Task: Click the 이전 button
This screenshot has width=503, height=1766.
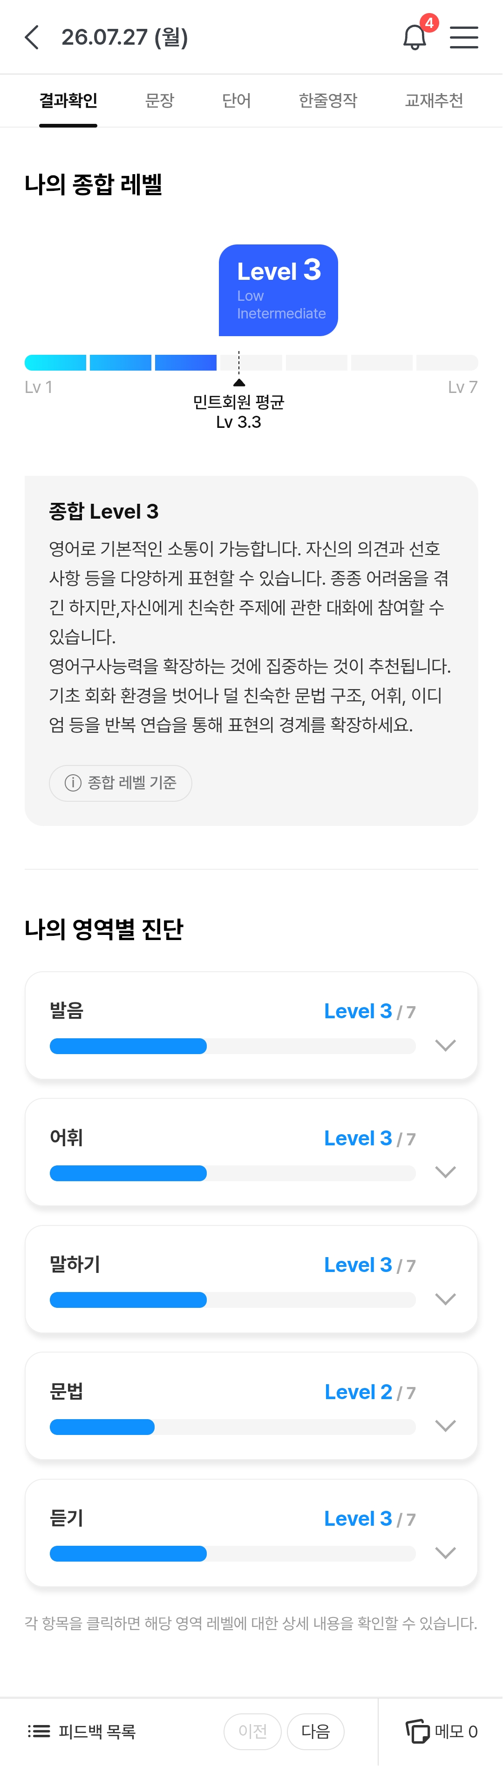Action: (x=252, y=1731)
